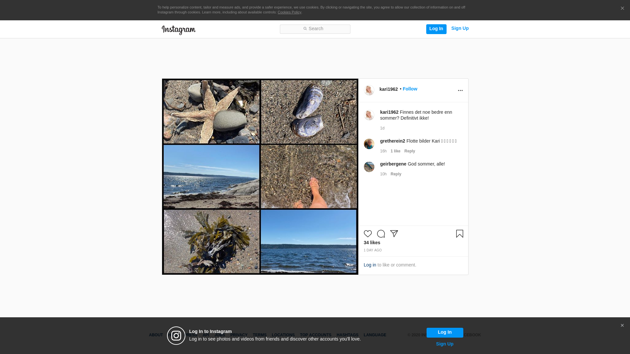Follow kari1962
This screenshot has width=630, height=354.
[410, 89]
